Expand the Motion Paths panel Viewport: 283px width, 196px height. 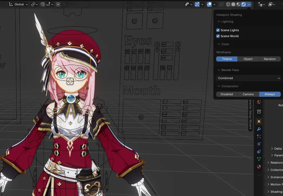click(274, 184)
